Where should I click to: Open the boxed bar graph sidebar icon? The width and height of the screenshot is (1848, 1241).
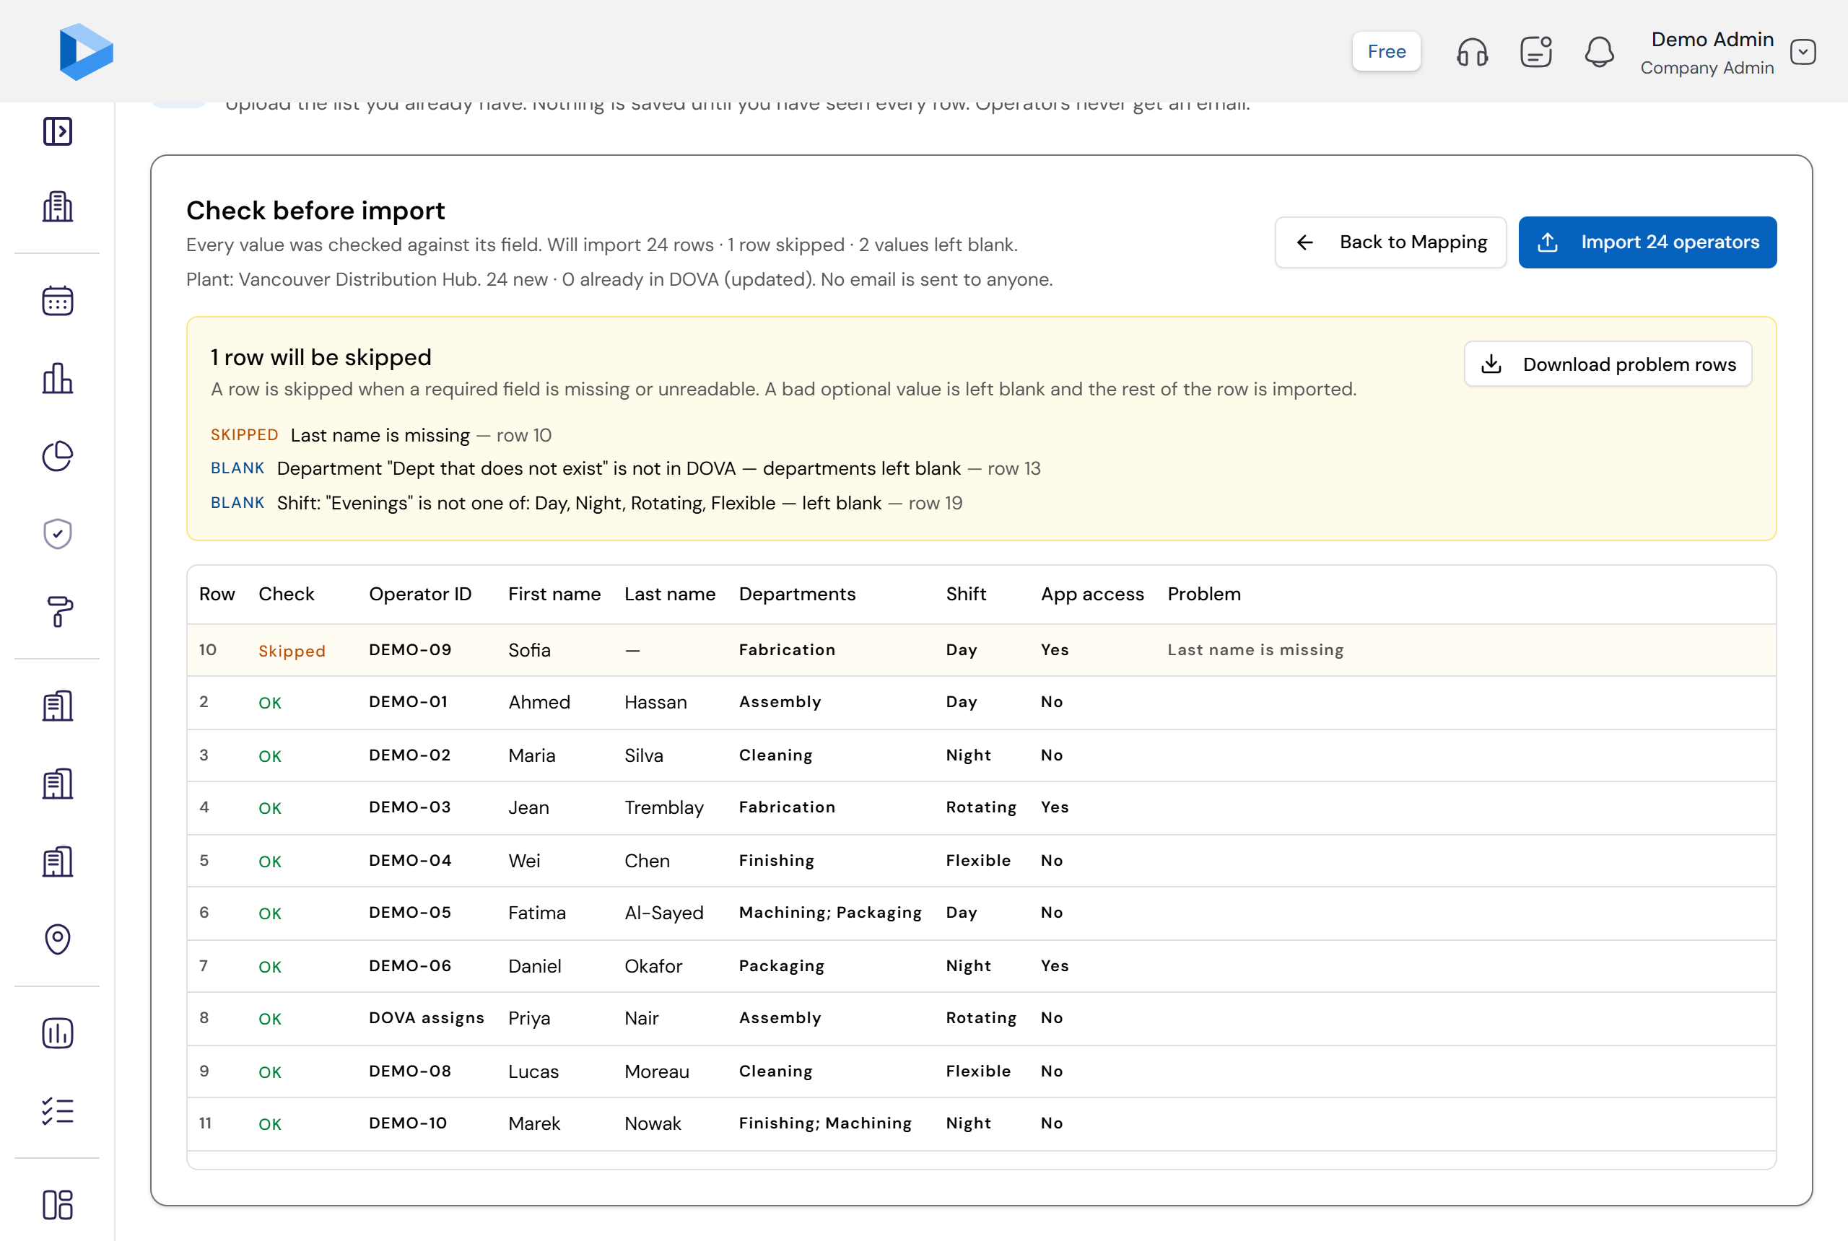(x=57, y=1033)
